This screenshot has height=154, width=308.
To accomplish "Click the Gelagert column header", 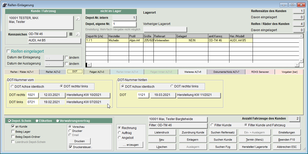I will point(192,36).
